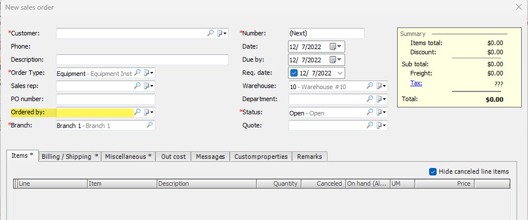Open the Custom properties tab
The image size is (528, 220).
coord(261,157)
